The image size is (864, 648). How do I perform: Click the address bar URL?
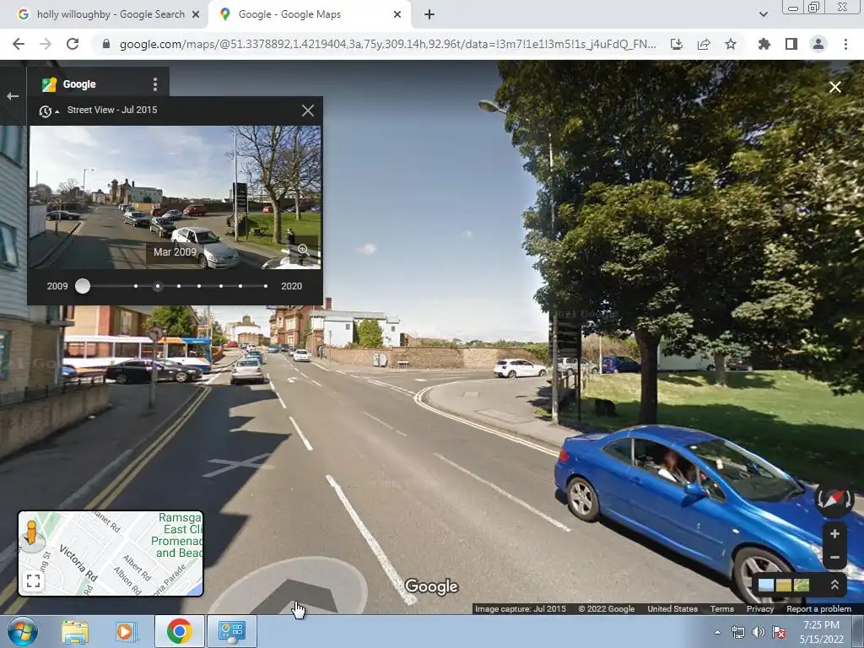tap(387, 44)
